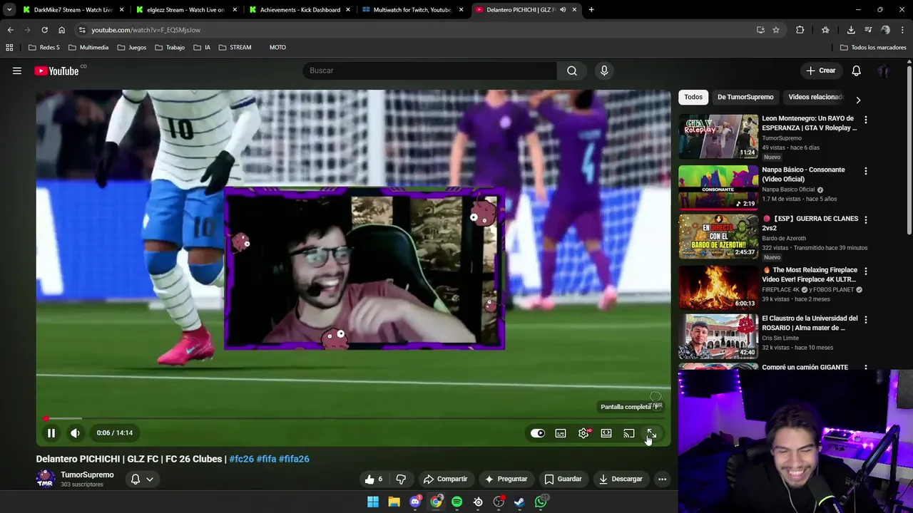The image size is (913, 513).
Task: Pause the YouTube video
Action: 51,433
